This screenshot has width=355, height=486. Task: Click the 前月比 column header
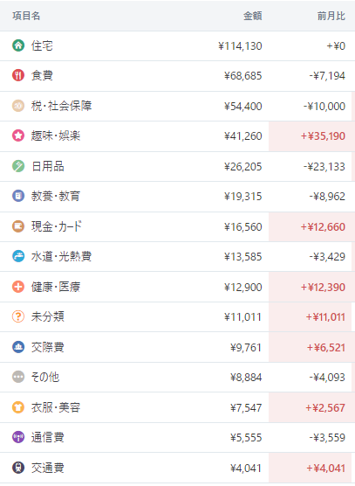(x=331, y=16)
